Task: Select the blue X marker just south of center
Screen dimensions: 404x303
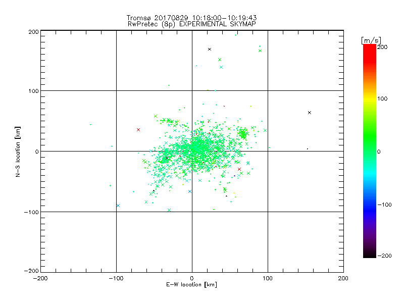Action: 190,191
